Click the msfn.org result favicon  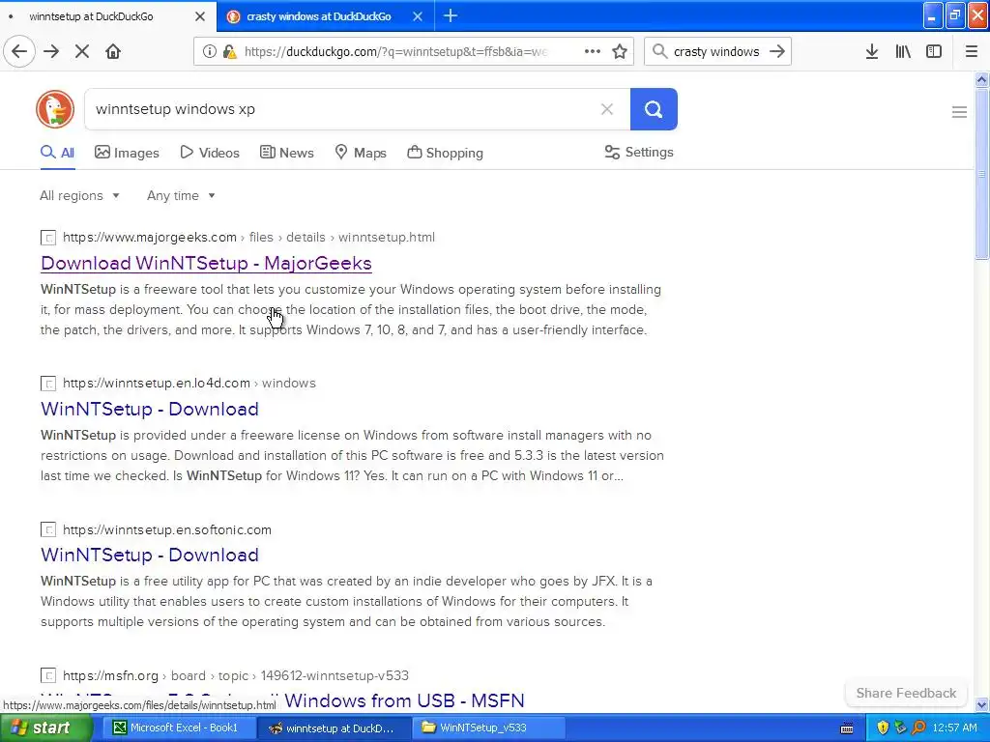click(x=48, y=675)
